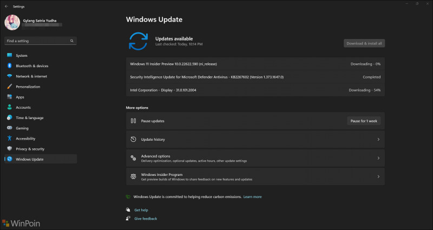Select the Accessibility figure icon
This screenshot has width=433, height=230.
coord(10,139)
